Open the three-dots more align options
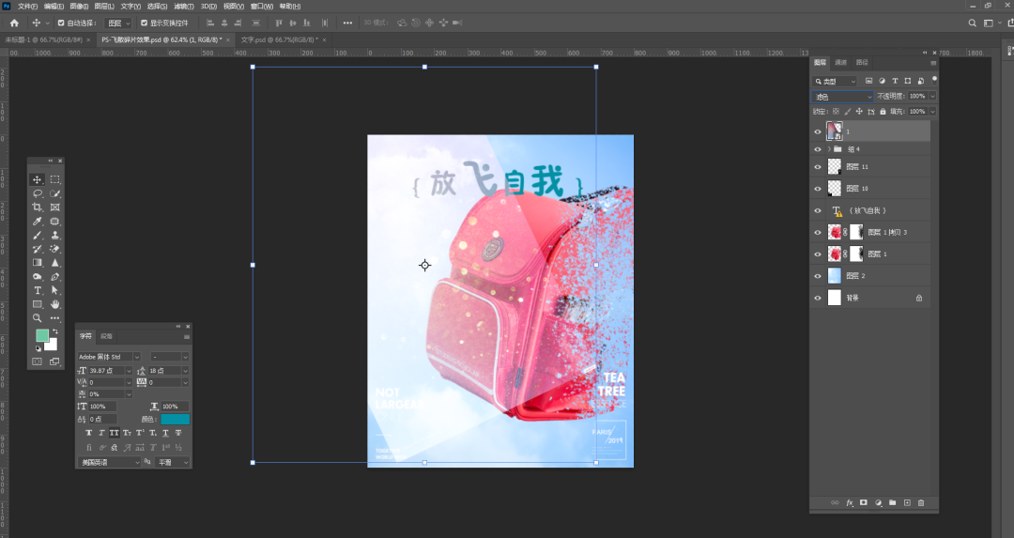This screenshot has height=538, width=1014. click(x=348, y=23)
